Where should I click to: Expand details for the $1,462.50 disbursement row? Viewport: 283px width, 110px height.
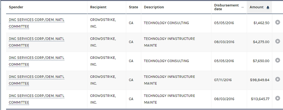pyautogui.click(x=278, y=22)
